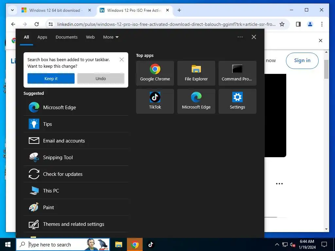Open a new Chrome tab
This screenshot has width=335, height=251.
(179, 10)
